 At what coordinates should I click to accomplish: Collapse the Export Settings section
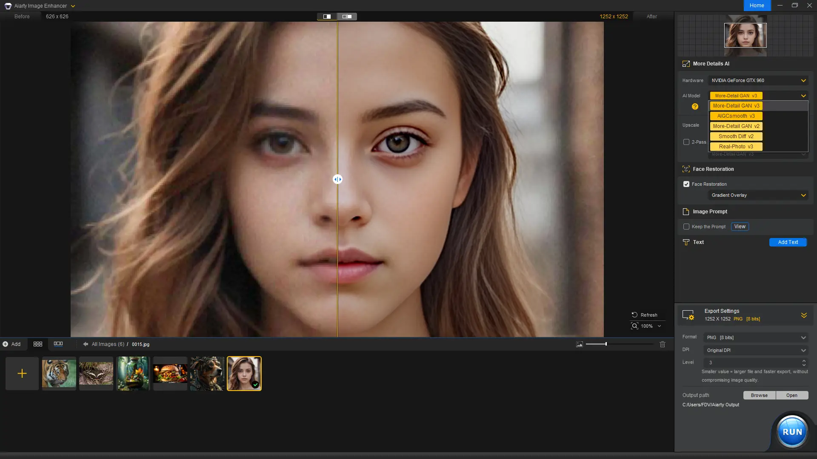pyautogui.click(x=804, y=315)
